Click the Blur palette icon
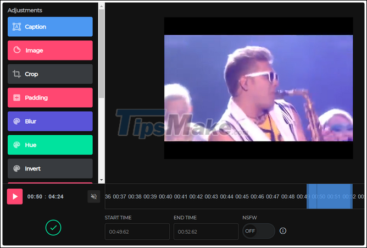Image resolution: width=367 pixels, height=248 pixels. pyautogui.click(x=16, y=122)
